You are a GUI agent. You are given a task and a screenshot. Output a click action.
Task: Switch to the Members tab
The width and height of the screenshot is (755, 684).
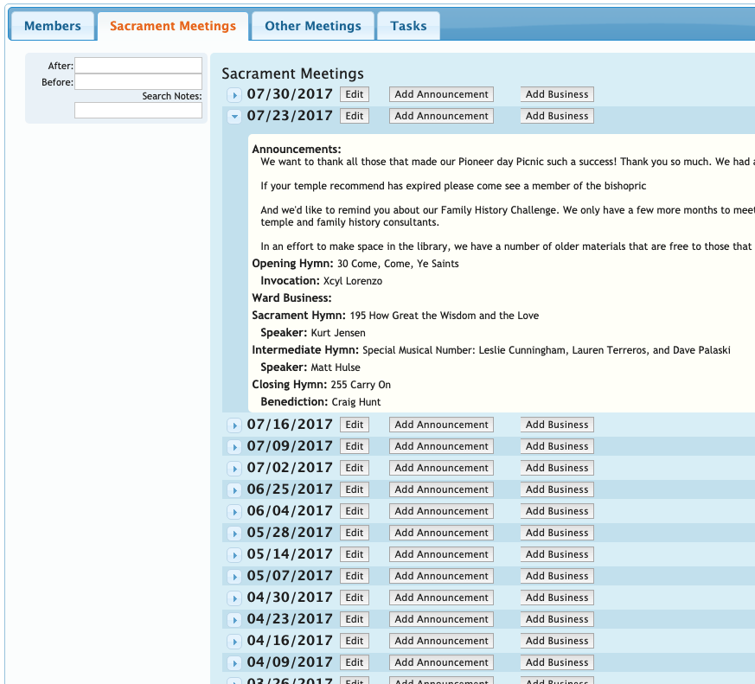[53, 26]
